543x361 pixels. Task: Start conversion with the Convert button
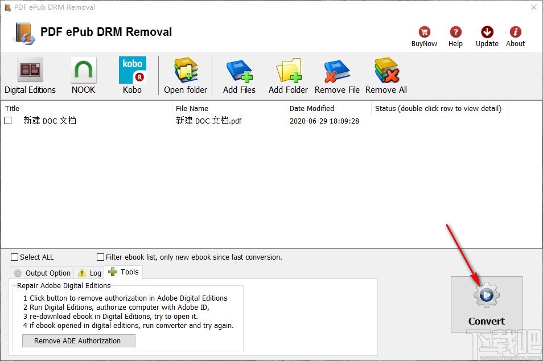coord(487,304)
